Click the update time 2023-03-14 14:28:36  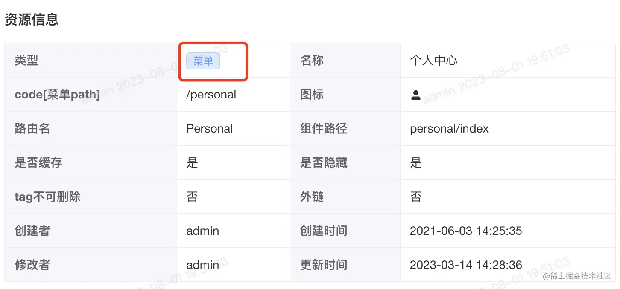click(x=466, y=265)
